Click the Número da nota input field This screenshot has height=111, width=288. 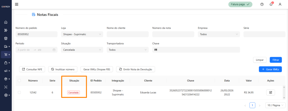point(173,34)
